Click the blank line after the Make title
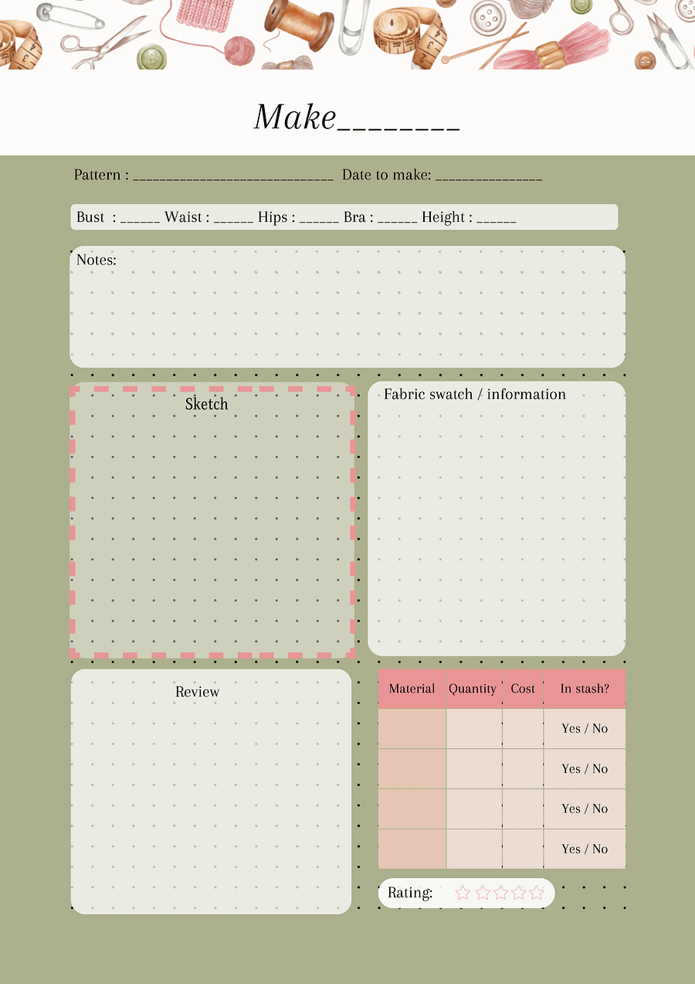 point(399,128)
